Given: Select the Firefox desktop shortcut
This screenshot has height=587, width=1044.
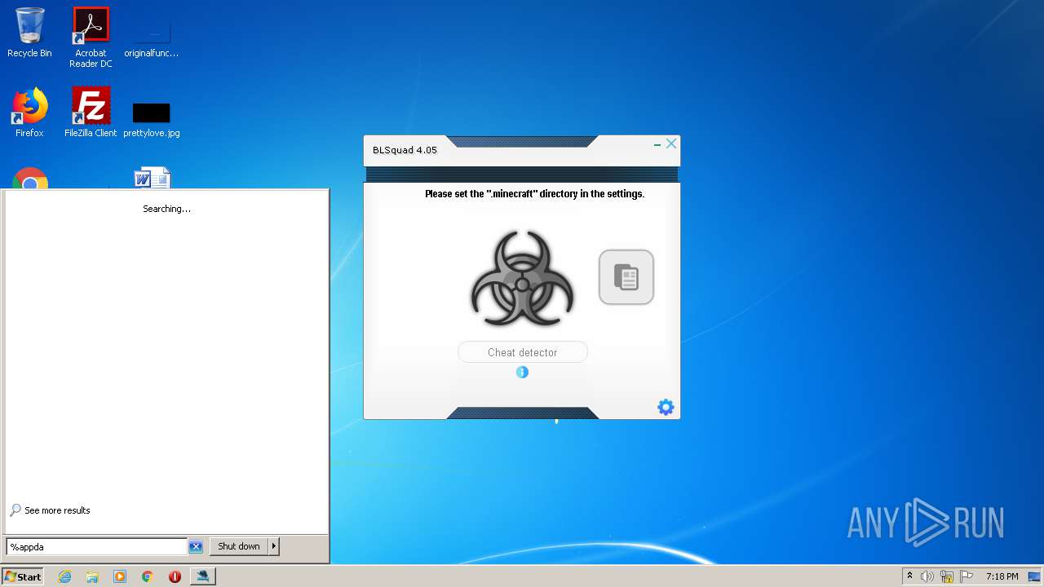Looking at the screenshot, I should pyautogui.click(x=29, y=113).
